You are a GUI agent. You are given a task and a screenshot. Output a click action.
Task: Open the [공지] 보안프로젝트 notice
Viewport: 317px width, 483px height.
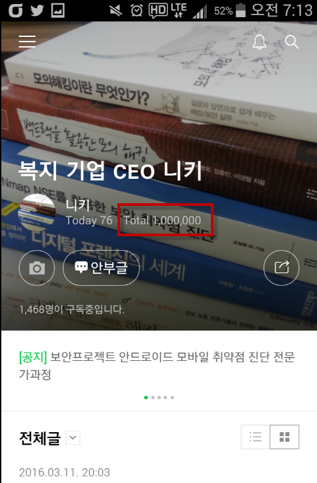pos(157,366)
